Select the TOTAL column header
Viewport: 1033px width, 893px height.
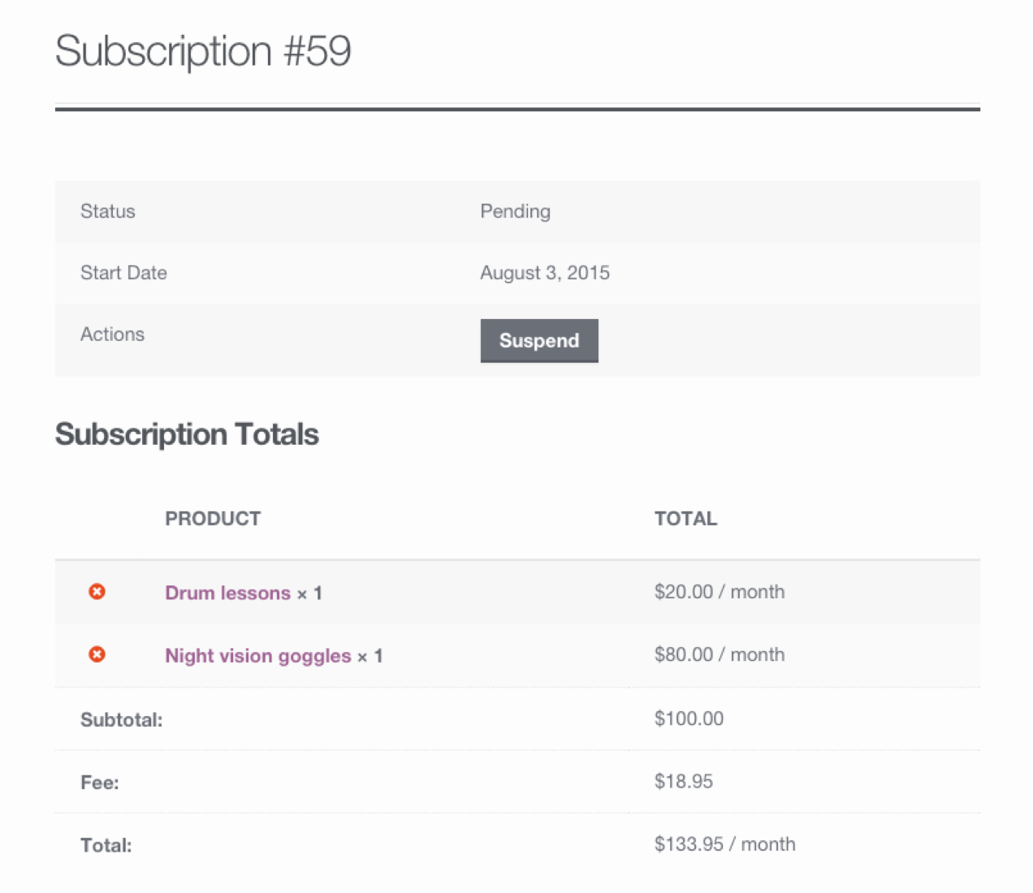(x=685, y=518)
